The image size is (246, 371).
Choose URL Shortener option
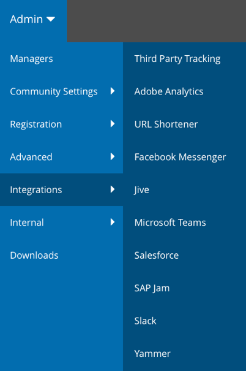(x=184, y=124)
